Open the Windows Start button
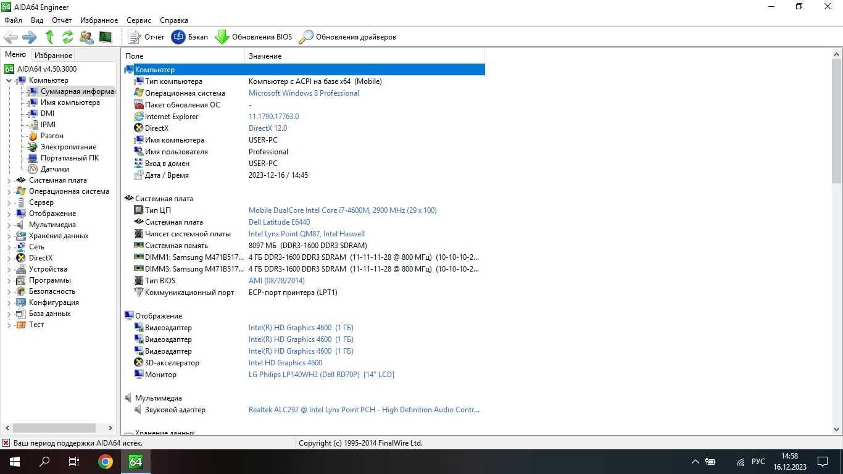The height and width of the screenshot is (474, 843). [15, 462]
